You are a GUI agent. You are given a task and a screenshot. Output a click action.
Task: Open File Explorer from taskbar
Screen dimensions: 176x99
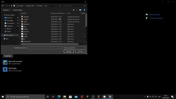tap(65, 97)
